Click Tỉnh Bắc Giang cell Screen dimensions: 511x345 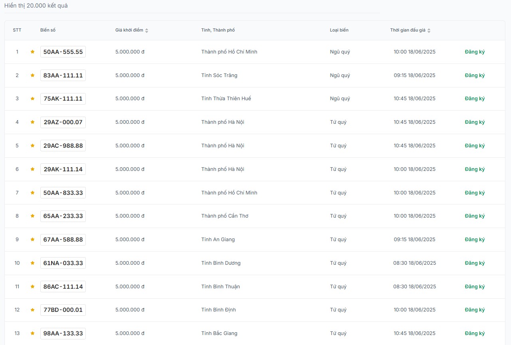219,333
